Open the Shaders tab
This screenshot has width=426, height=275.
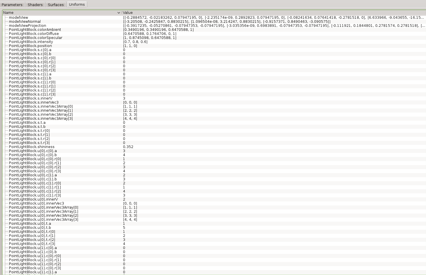click(35, 5)
